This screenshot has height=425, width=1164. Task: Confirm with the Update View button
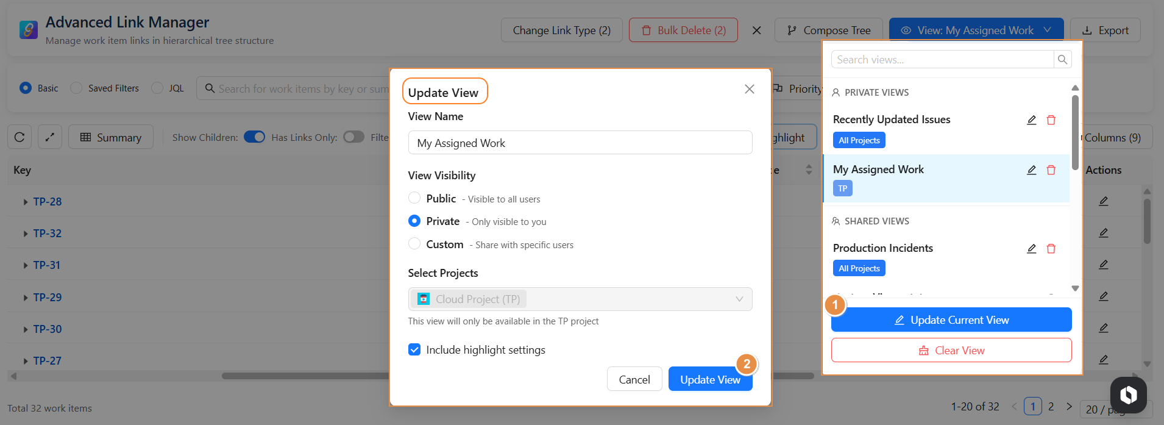click(x=710, y=379)
